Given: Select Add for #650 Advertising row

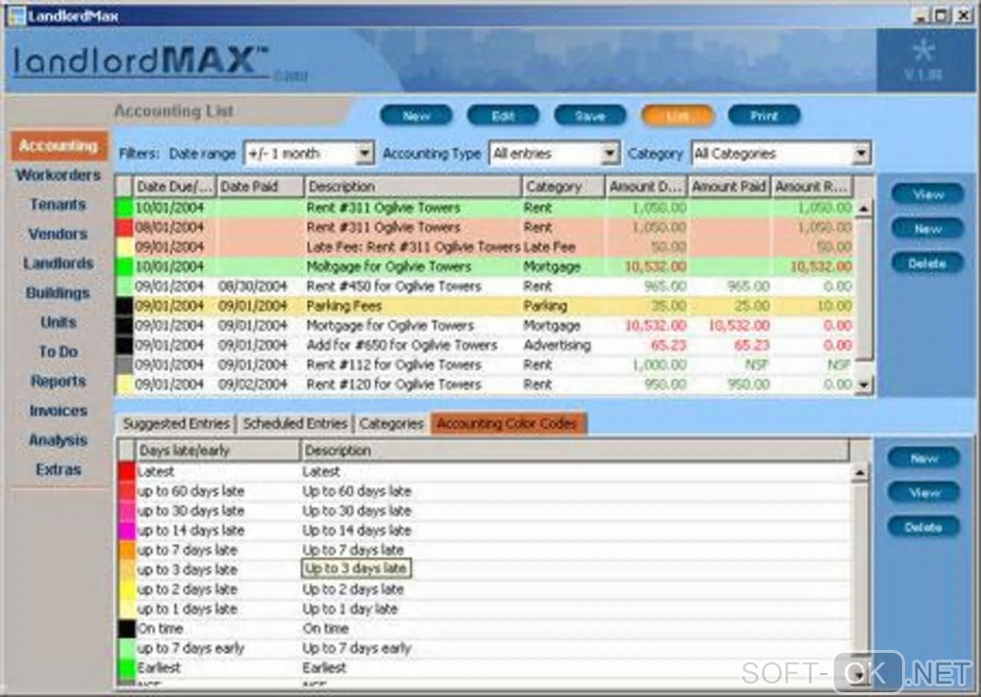Looking at the screenshot, I should click(485, 345).
